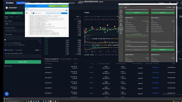
Task: Open the Стоп order type dropdown
Action: (18, 17)
